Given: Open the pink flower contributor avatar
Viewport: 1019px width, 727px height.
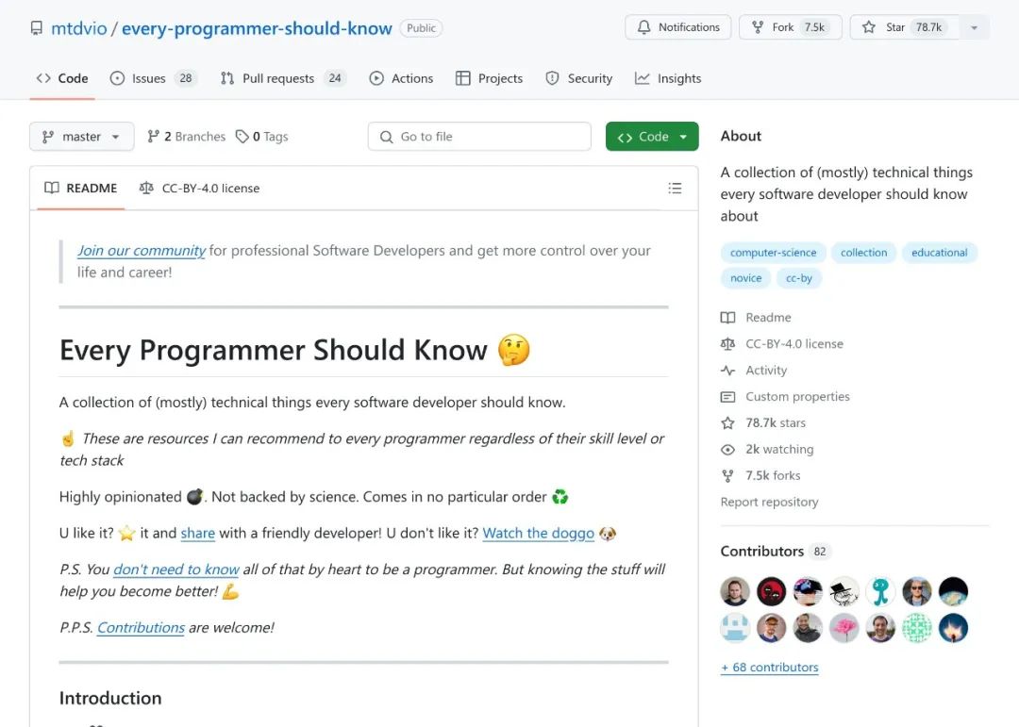Looking at the screenshot, I should point(844,628).
